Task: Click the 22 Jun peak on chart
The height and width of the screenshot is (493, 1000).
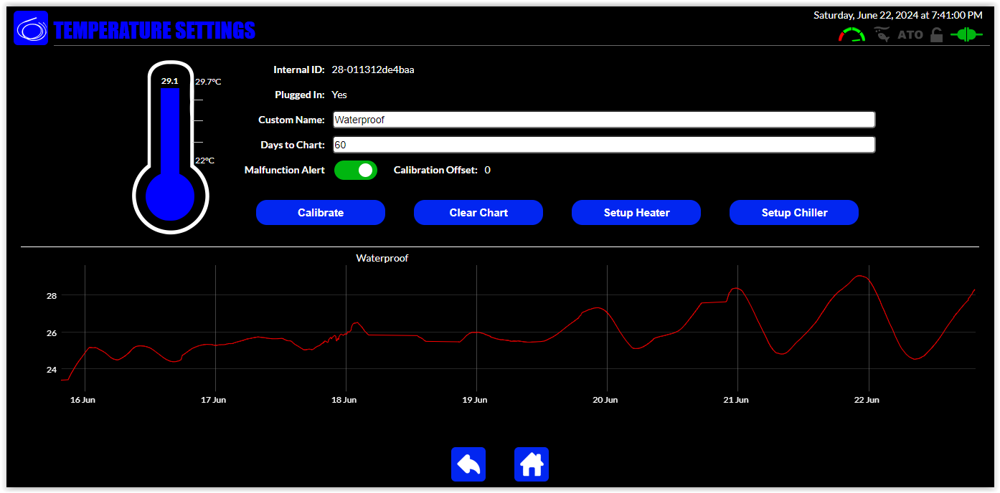Action: (862, 276)
